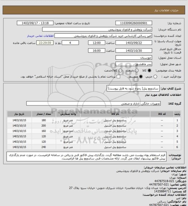Select the کالا radio button
The width and height of the screenshot is (188, 206).
point(149,70)
